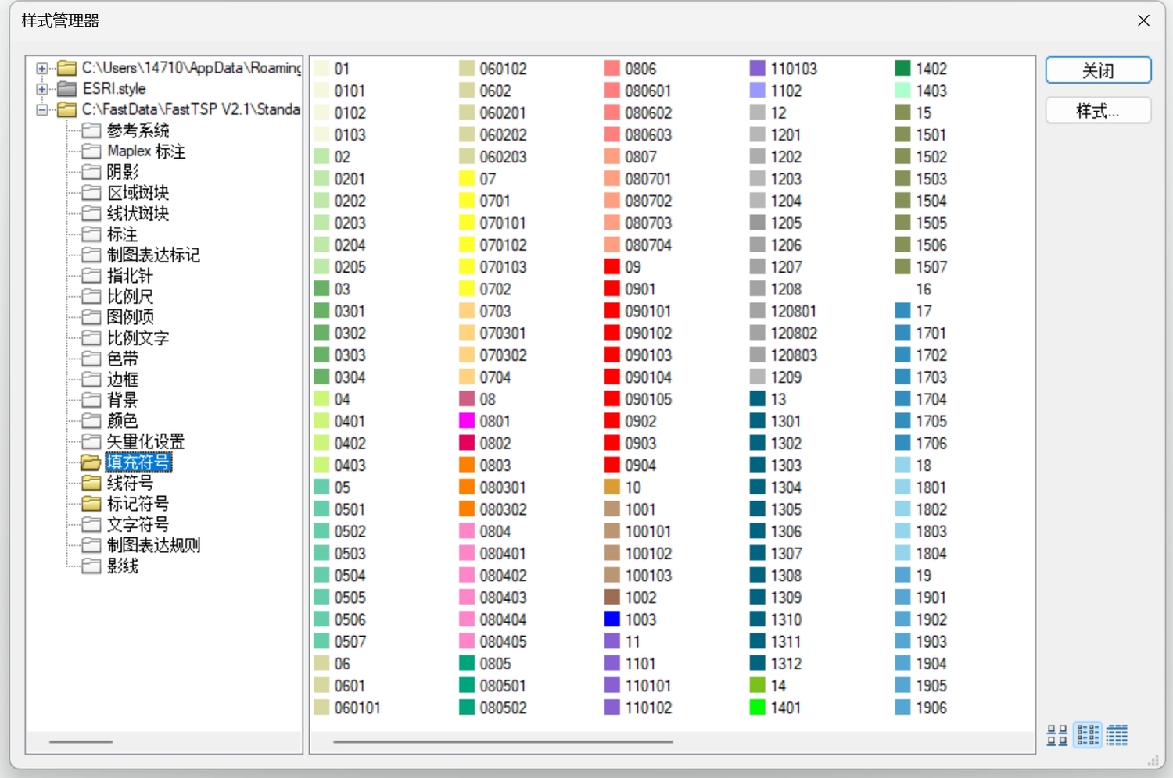
Task: Click the symbol list horizontal scrollbar
Action: pyautogui.click(x=503, y=741)
